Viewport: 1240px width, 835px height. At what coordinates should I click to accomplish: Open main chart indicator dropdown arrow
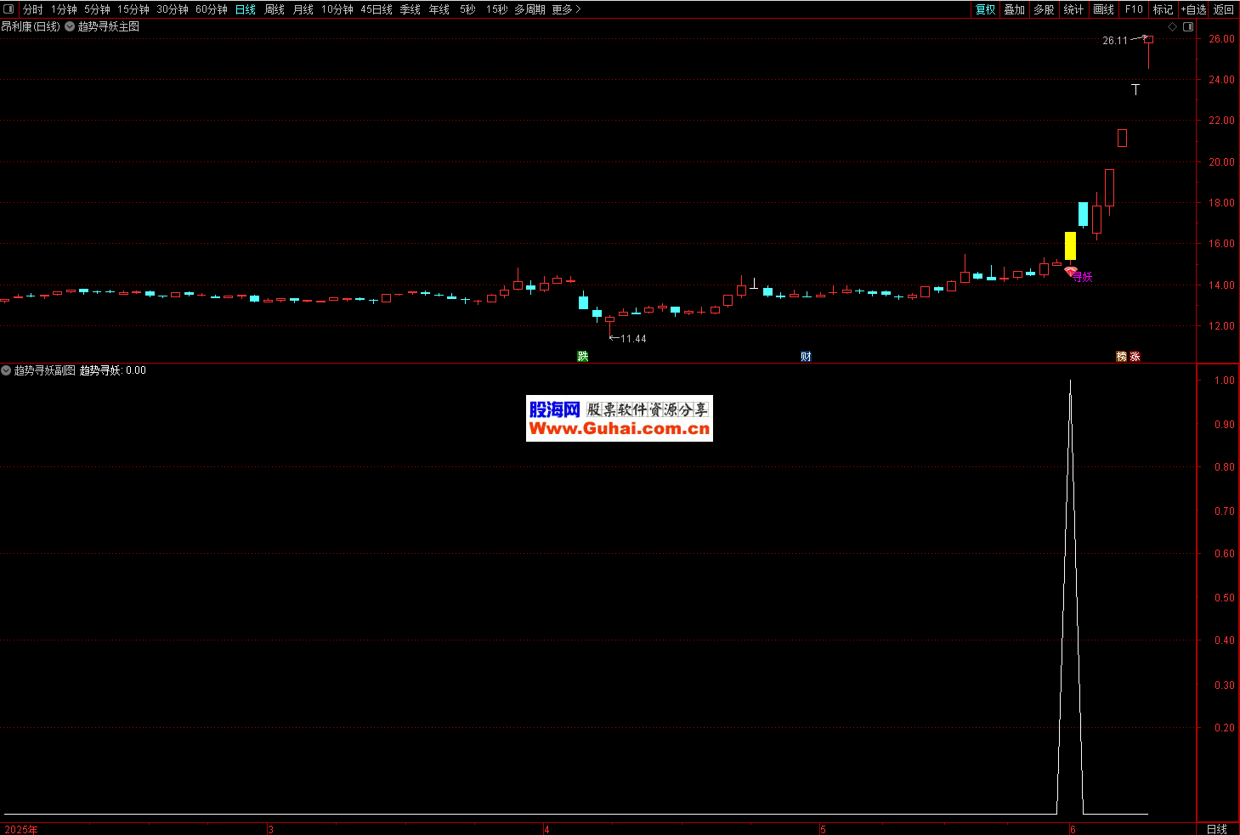click(70, 26)
